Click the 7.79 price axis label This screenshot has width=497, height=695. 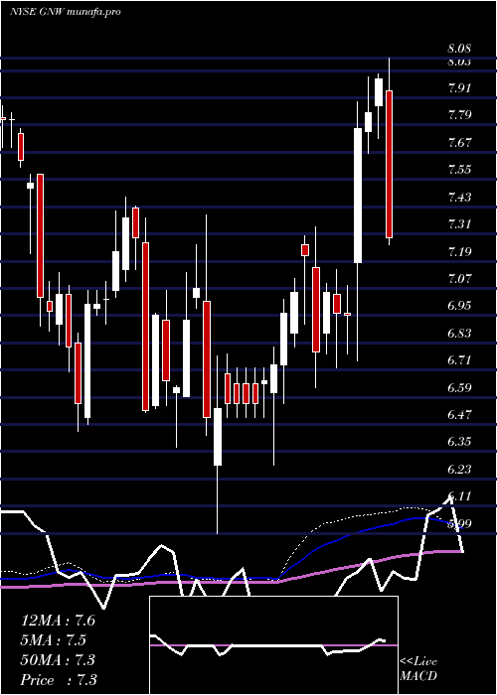(x=459, y=115)
